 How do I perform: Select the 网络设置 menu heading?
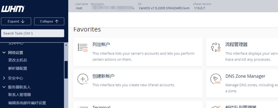tap(15, 53)
